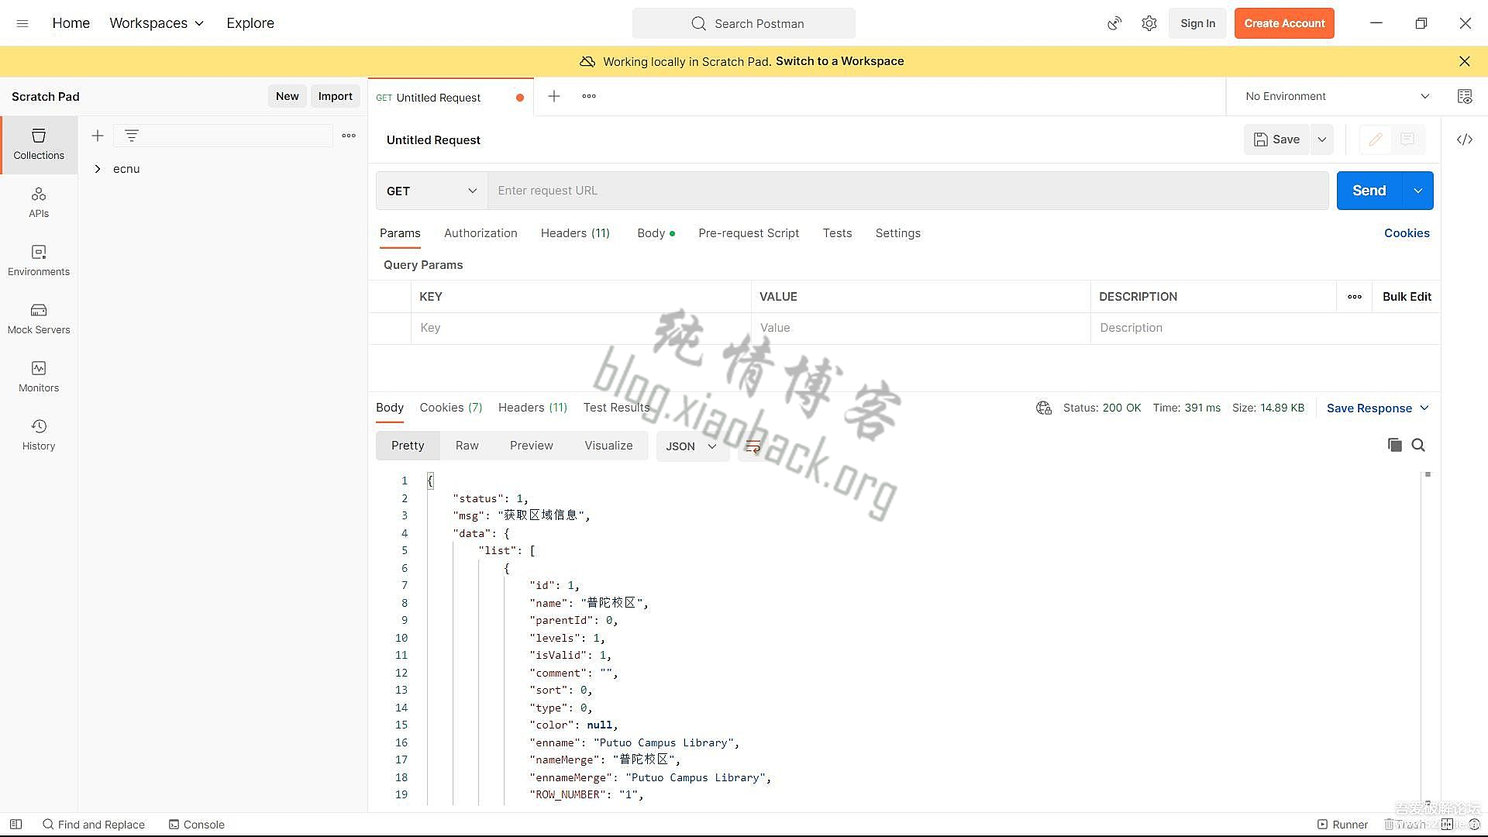Click the request URL input field

pyautogui.click(x=908, y=191)
